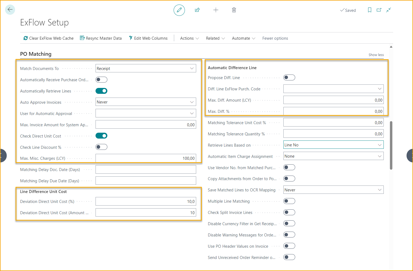
Task: Click Max. Misc. Charges (LCY) field
Action: point(146,158)
